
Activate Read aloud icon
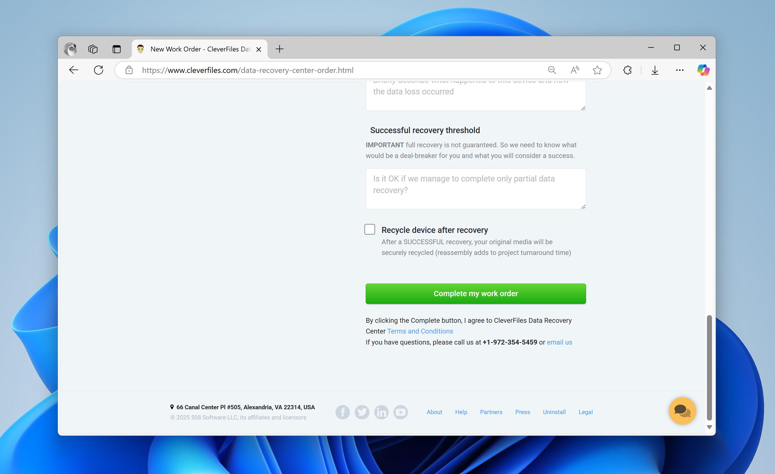click(575, 70)
